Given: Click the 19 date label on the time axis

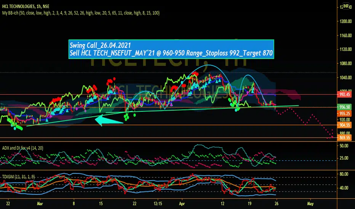Looking at the screenshot, I should click(249, 204).
